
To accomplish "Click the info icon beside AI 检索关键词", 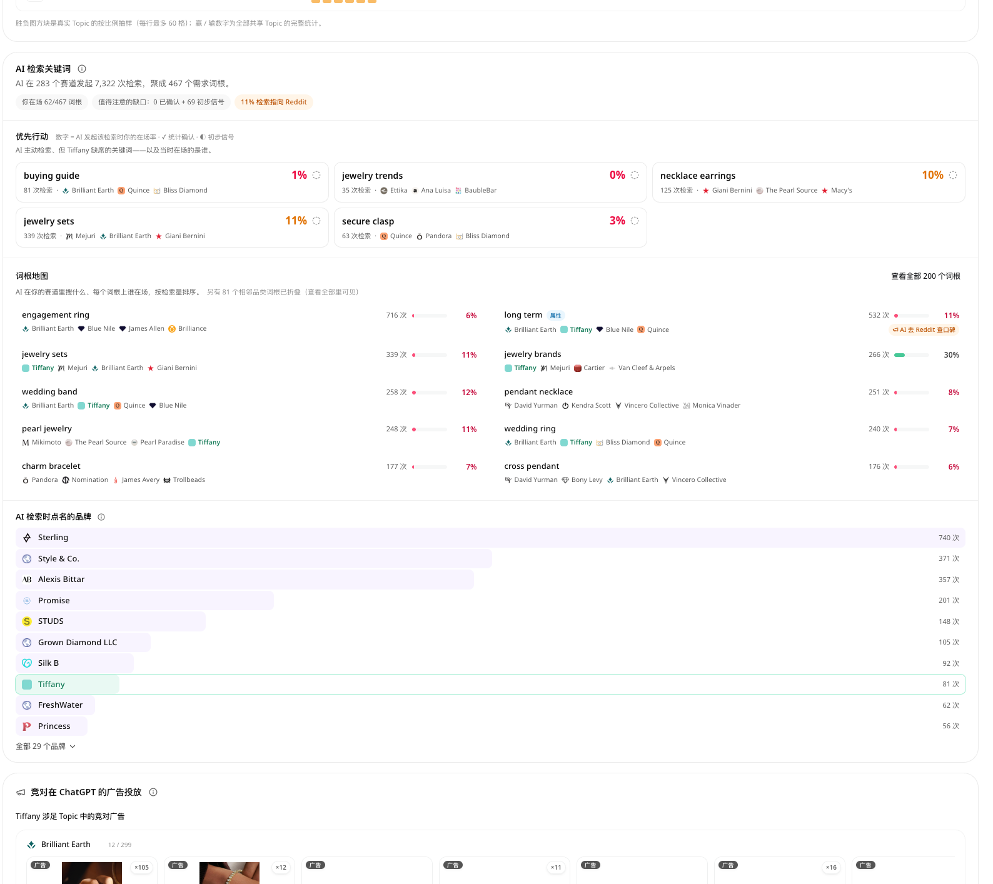I will tap(82, 69).
